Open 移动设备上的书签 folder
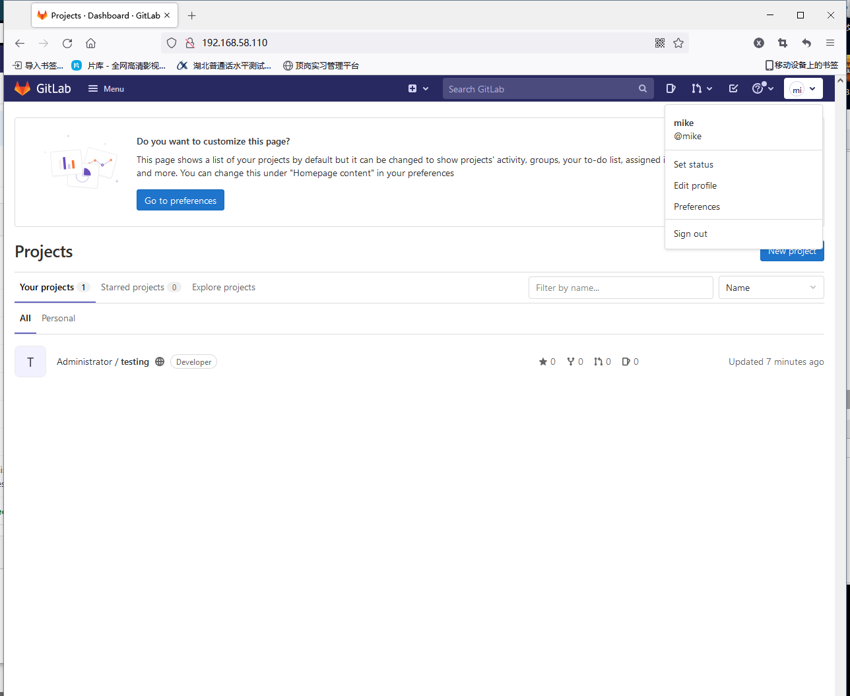This screenshot has width=850, height=696. 801,65
